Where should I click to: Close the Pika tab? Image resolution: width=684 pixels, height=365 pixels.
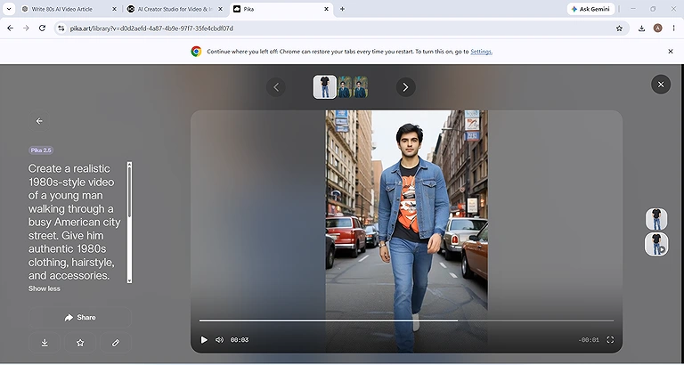pyautogui.click(x=326, y=9)
